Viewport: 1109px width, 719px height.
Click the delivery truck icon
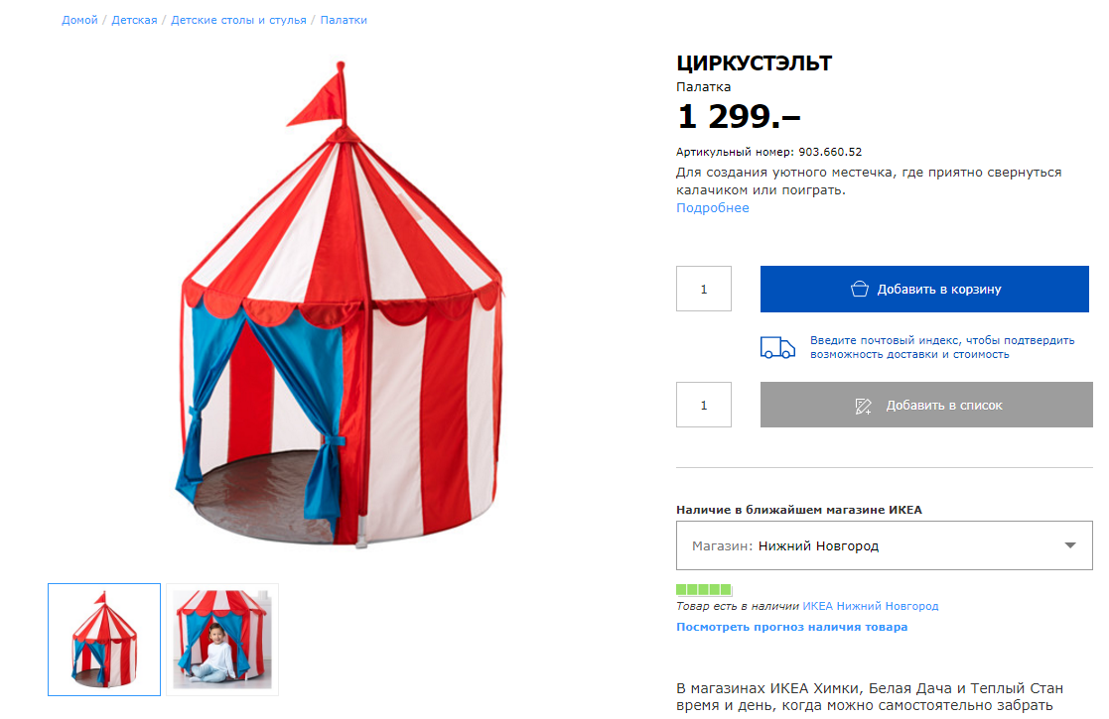coord(777,347)
